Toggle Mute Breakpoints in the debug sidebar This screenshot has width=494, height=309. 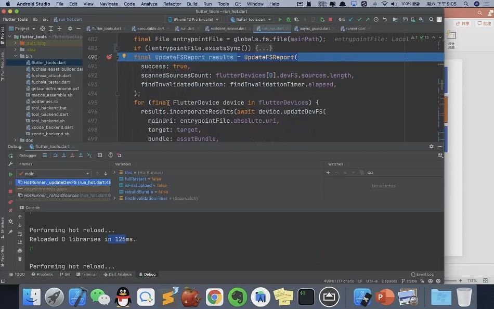pyautogui.click(x=10, y=210)
